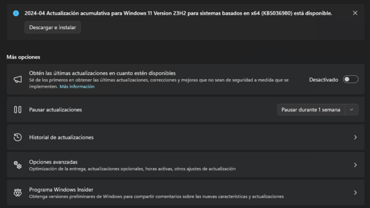This screenshot has height=208, width=370.
Task: Click the gears icon for Opciones avanzadas
Action: point(17,165)
